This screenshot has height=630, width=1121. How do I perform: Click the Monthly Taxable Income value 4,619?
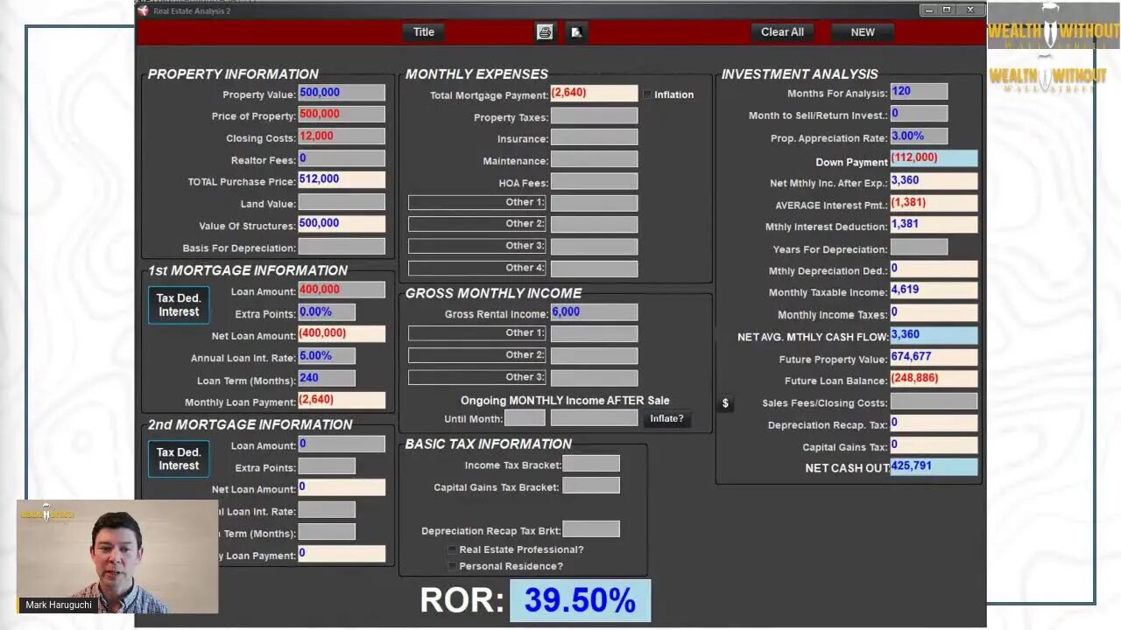click(934, 290)
